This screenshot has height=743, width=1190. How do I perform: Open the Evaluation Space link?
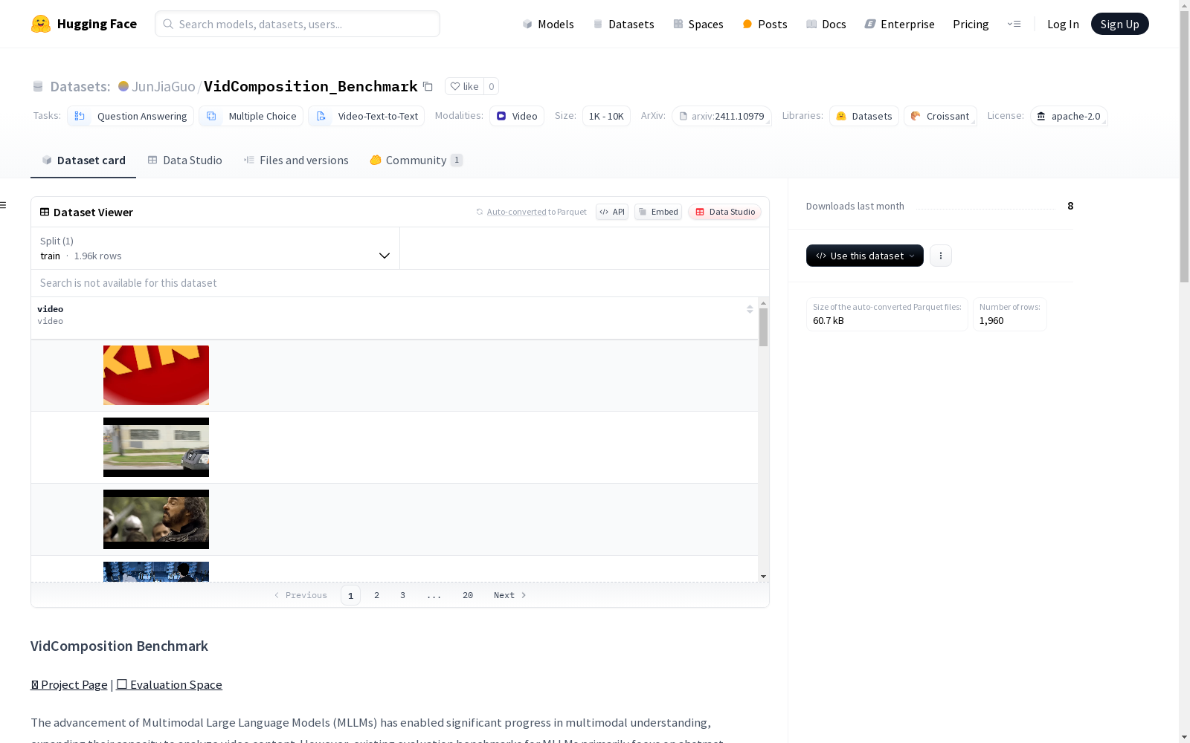tap(170, 685)
